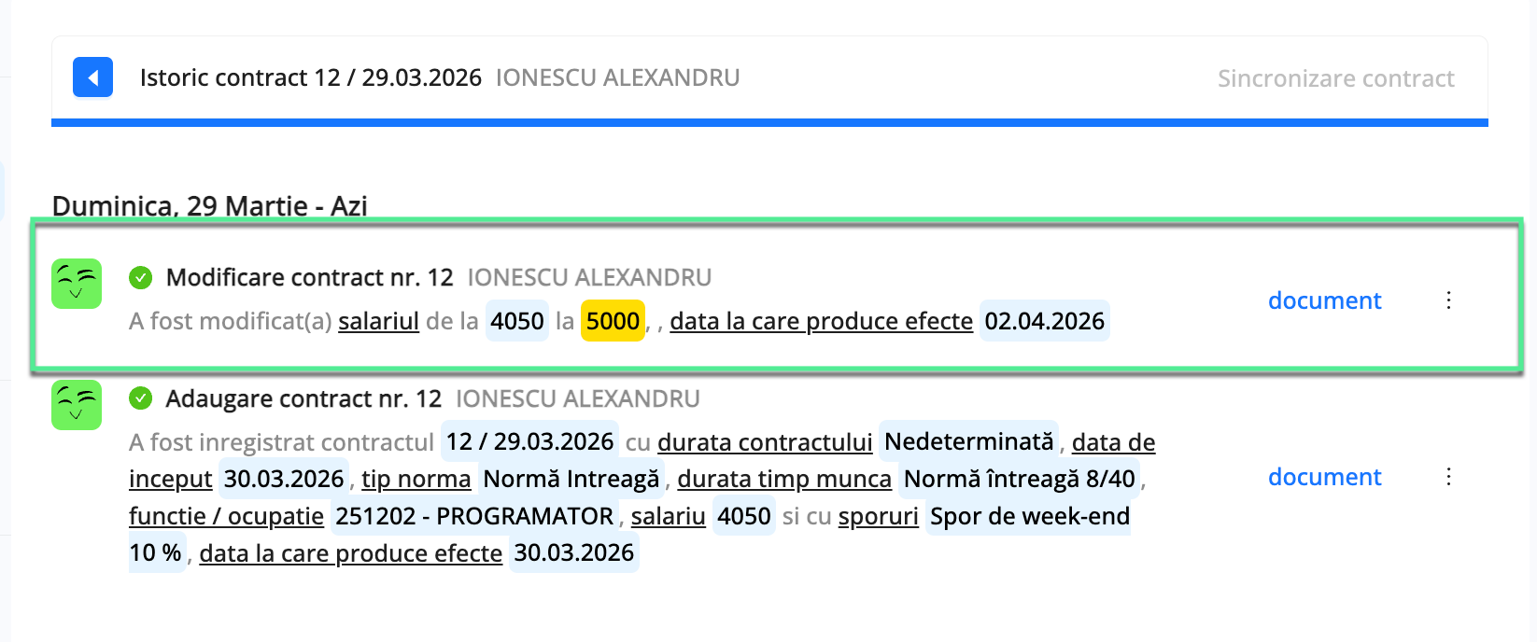This screenshot has height=642, width=1537.
Task: Expand the durata contractului link
Action: pyautogui.click(x=764, y=441)
